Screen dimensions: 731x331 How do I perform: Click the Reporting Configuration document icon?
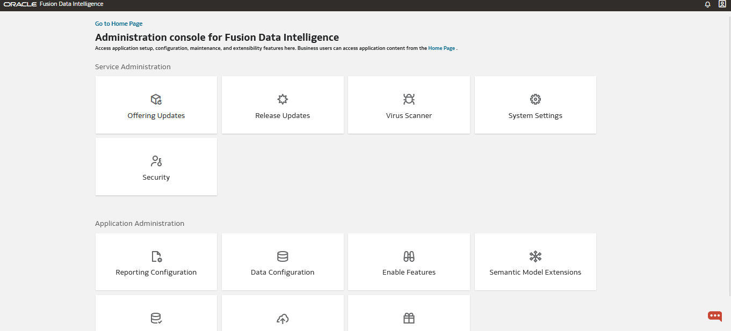coord(156,256)
